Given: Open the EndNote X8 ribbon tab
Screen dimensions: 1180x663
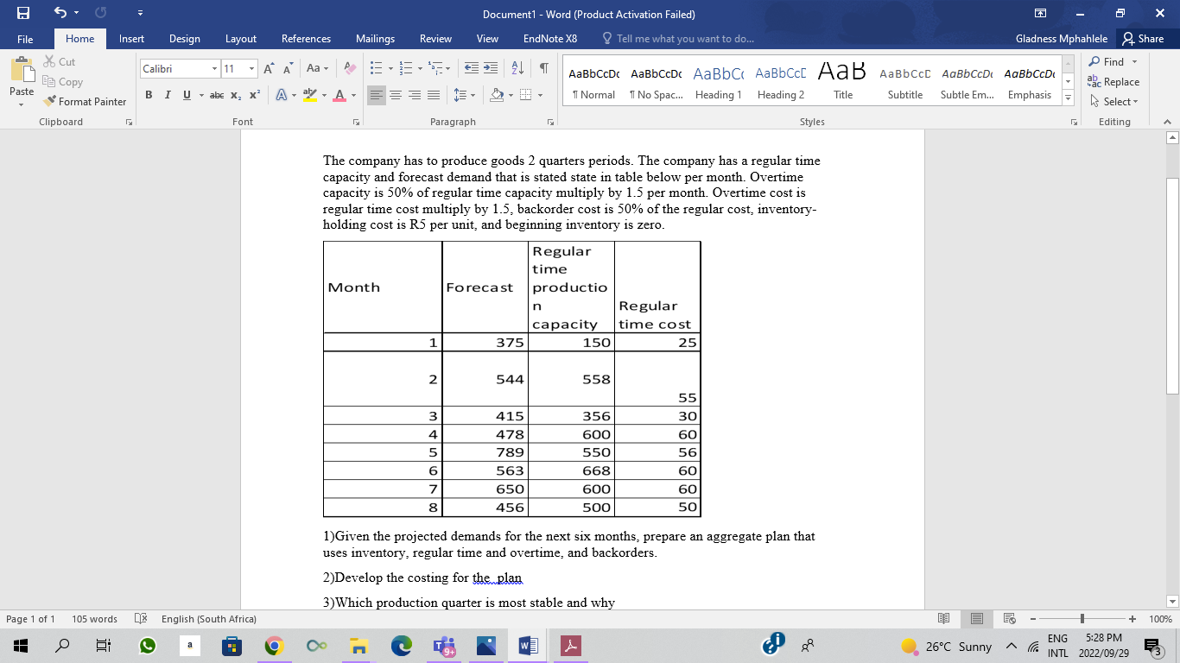Looking at the screenshot, I should (x=549, y=39).
